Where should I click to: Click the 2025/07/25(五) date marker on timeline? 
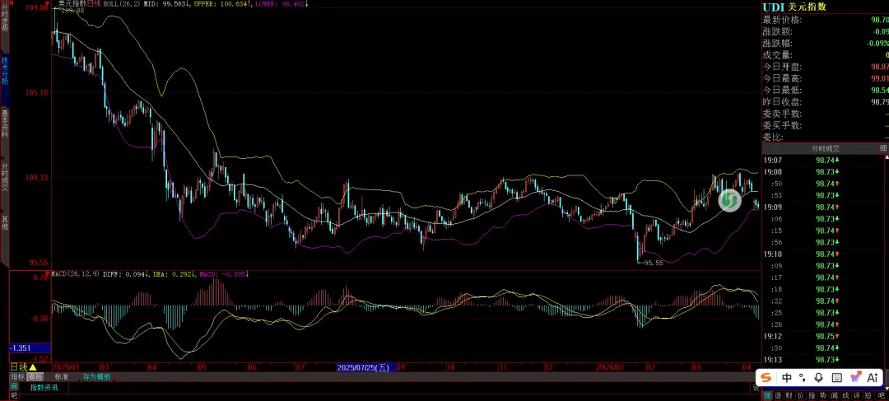click(366, 367)
